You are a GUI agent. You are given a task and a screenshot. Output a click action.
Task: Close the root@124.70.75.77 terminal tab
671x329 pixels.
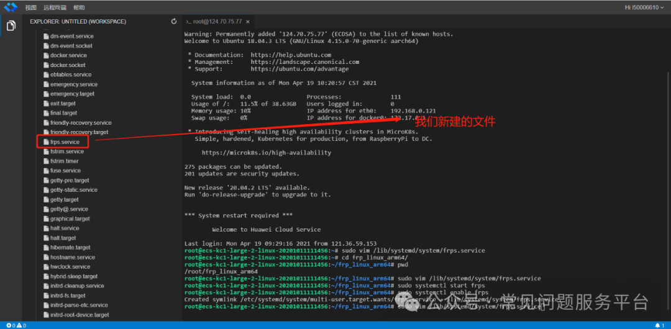(248, 21)
